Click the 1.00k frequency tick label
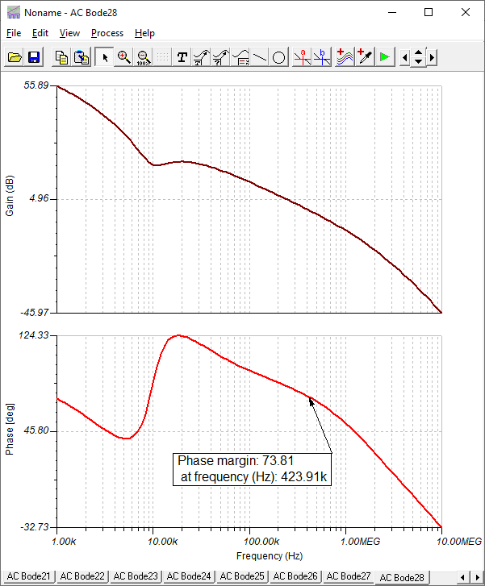 pyautogui.click(x=64, y=541)
